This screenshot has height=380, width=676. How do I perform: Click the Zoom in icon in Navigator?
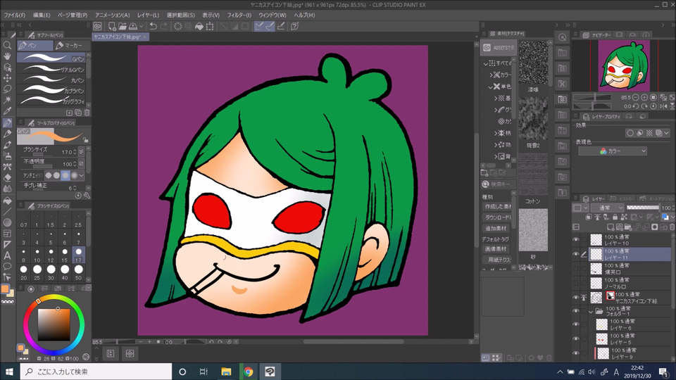click(x=644, y=98)
